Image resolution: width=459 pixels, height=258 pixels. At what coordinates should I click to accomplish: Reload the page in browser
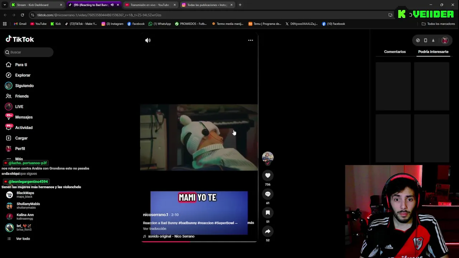(x=22, y=15)
